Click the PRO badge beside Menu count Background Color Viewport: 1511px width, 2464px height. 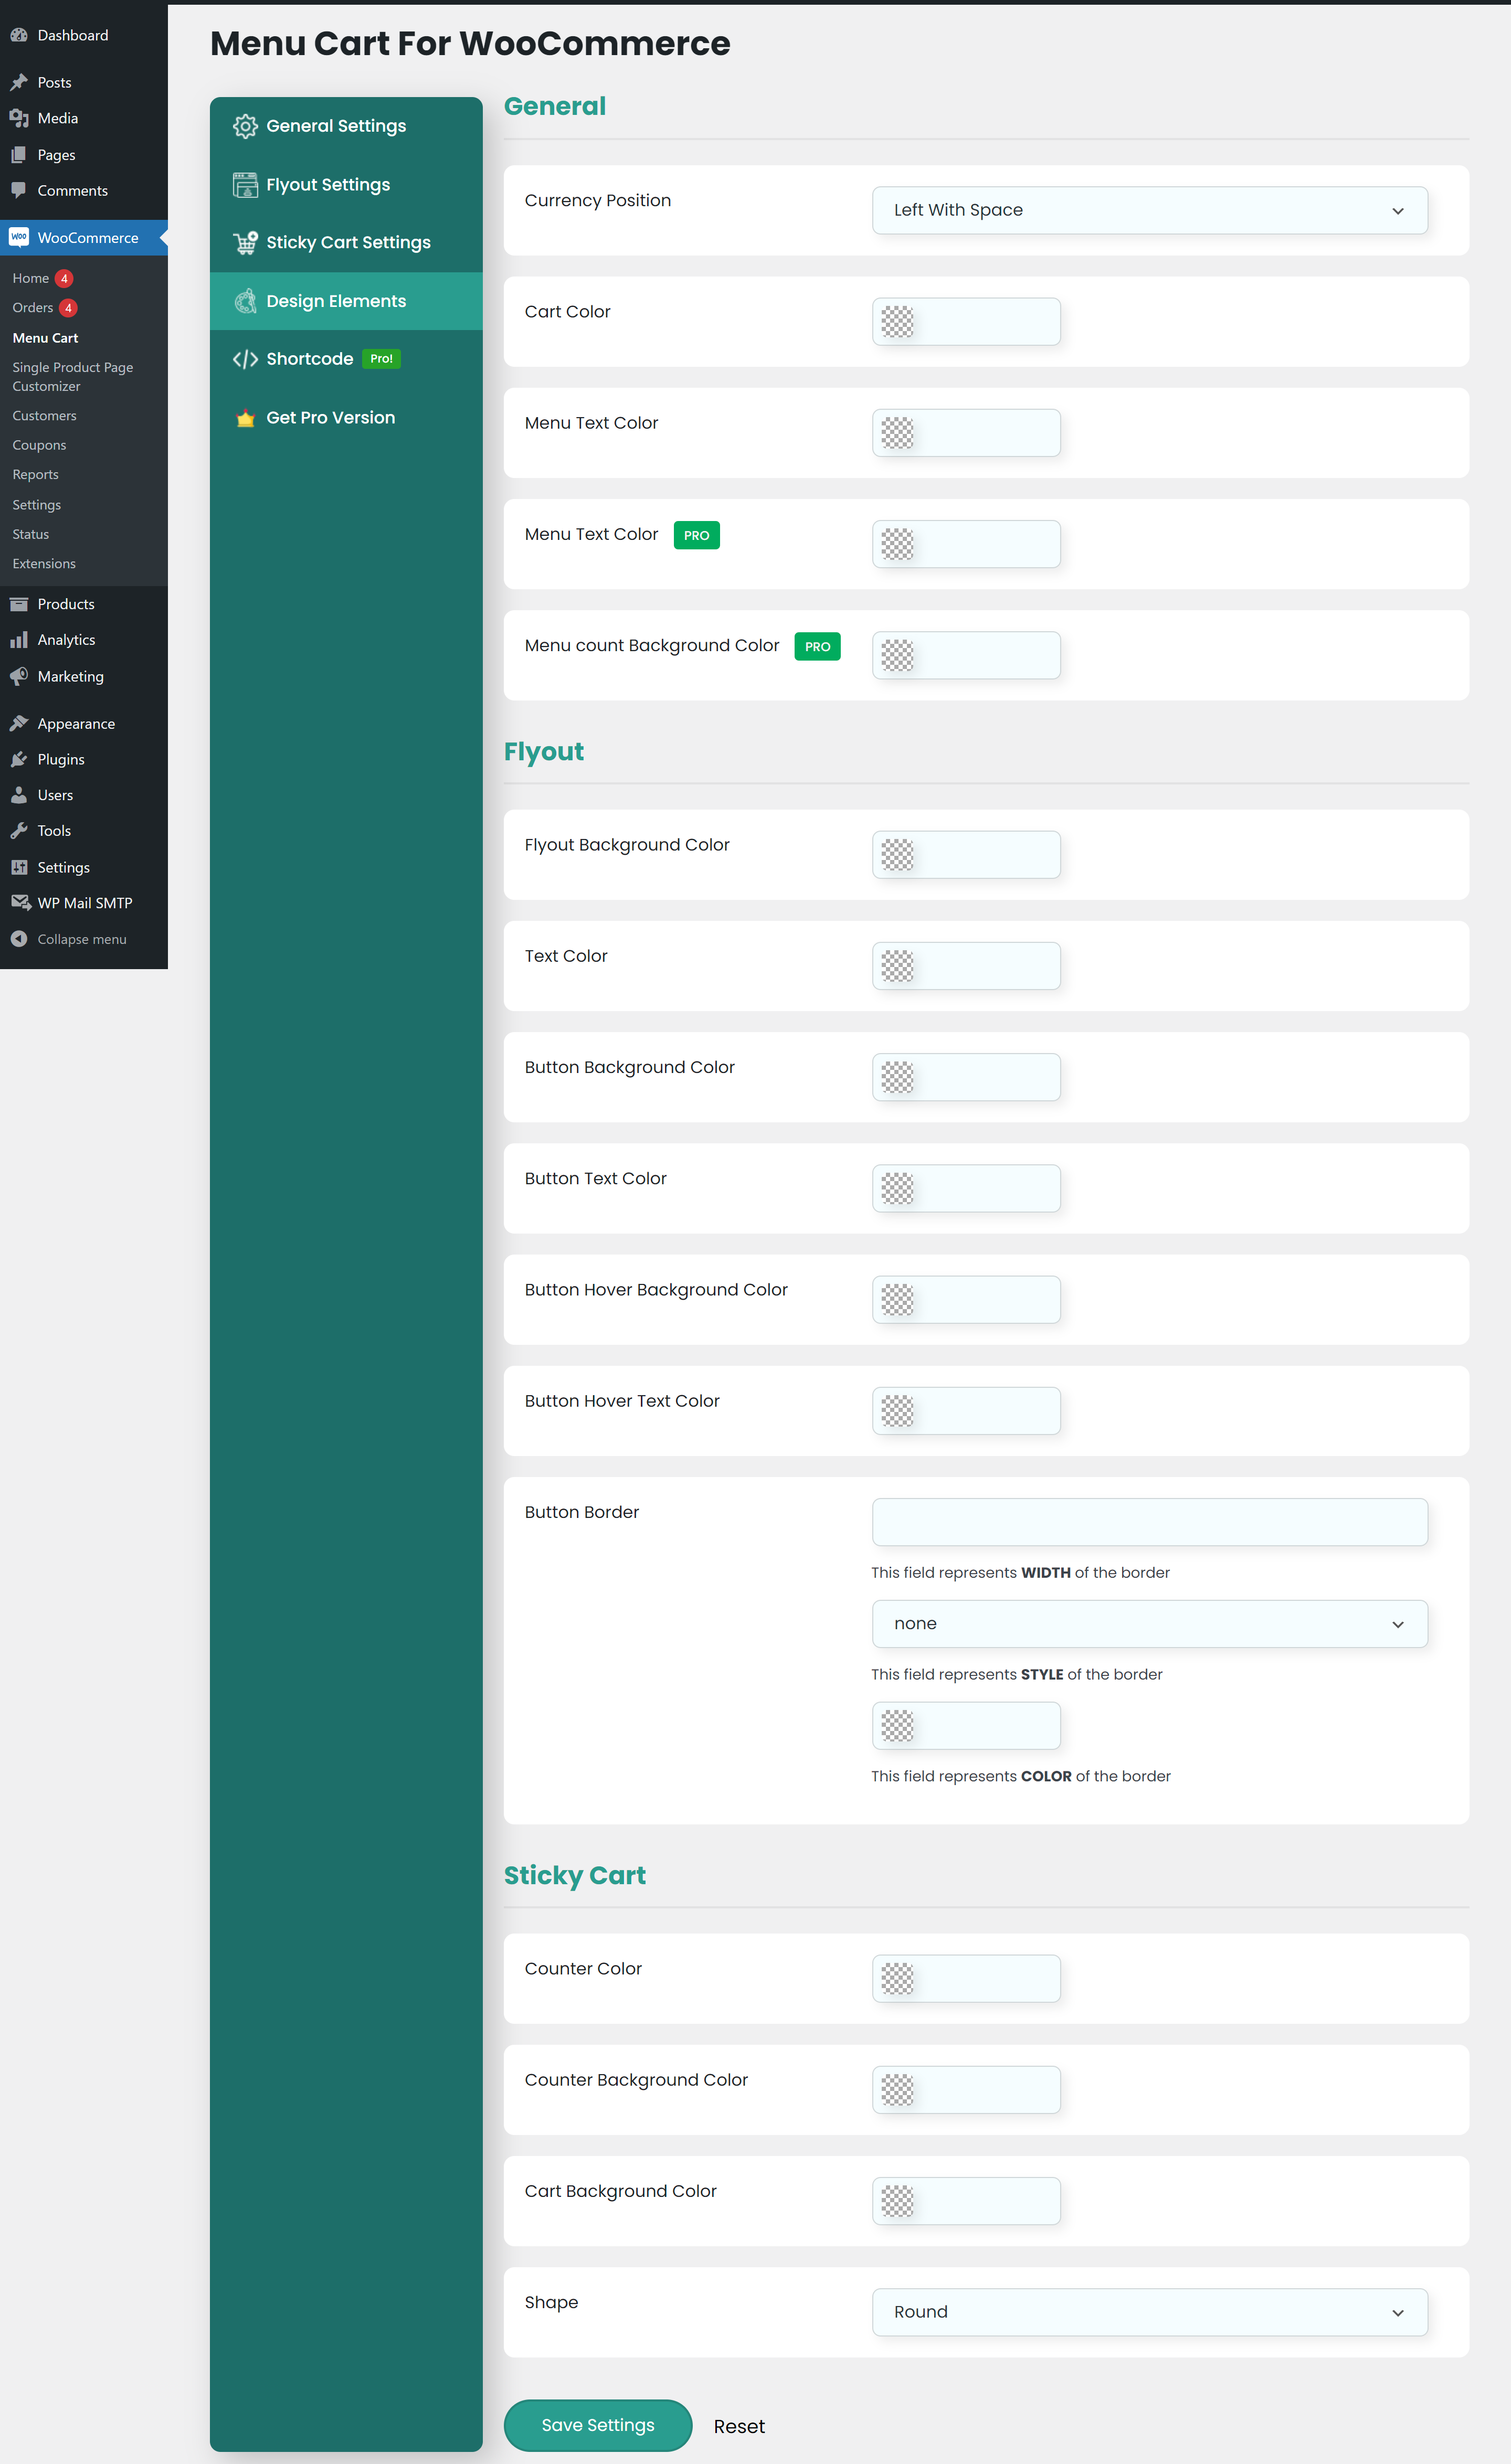(x=817, y=647)
